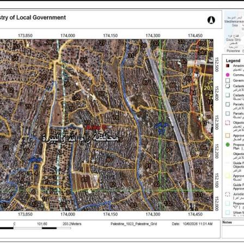Screen dimensions: 244x251
Task: Click the dark red Amendment legend swatch
Action: click(228, 65)
